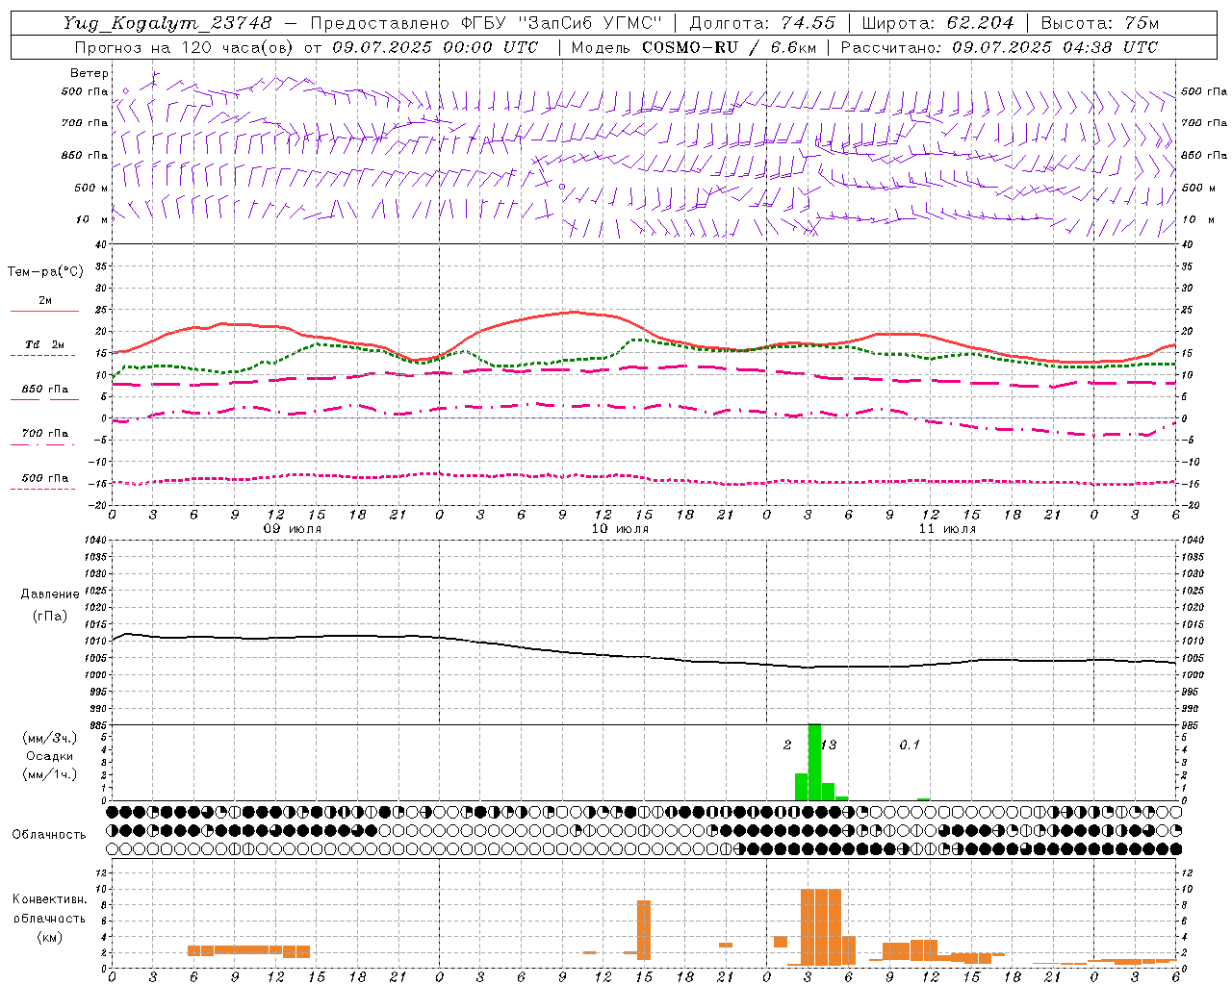Click the Тем-ра(°C) axis title
The width and height of the screenshot is (1232, 985).
click(45, 272)
